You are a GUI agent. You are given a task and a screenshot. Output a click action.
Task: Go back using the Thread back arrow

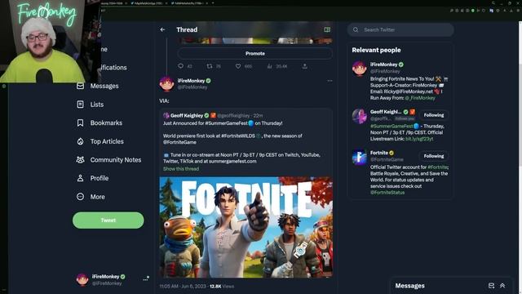[162, 29]
